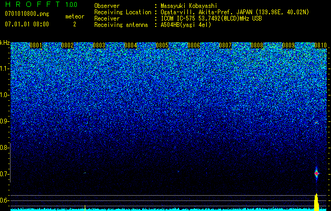
Task: Click the tall yellow signal peak at bottom right
Action: 316,202
